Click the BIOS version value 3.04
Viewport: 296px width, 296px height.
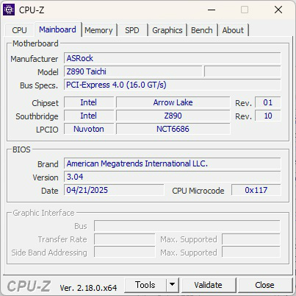[173, 177]
